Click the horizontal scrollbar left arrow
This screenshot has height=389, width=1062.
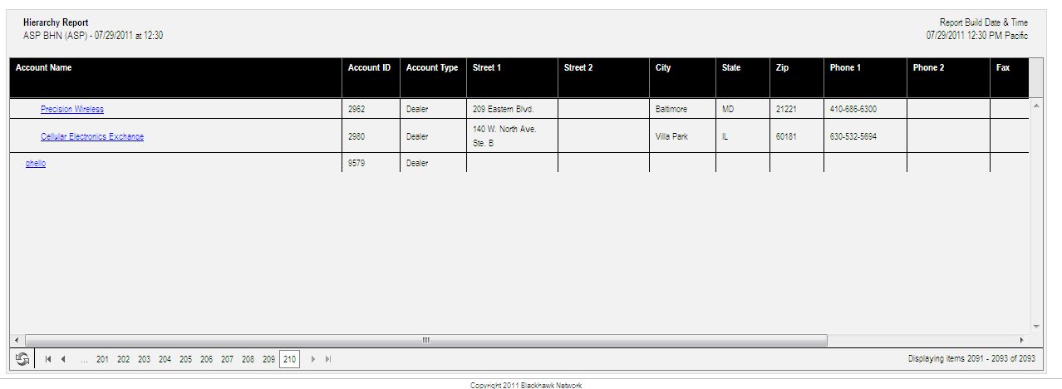(17, 340)
